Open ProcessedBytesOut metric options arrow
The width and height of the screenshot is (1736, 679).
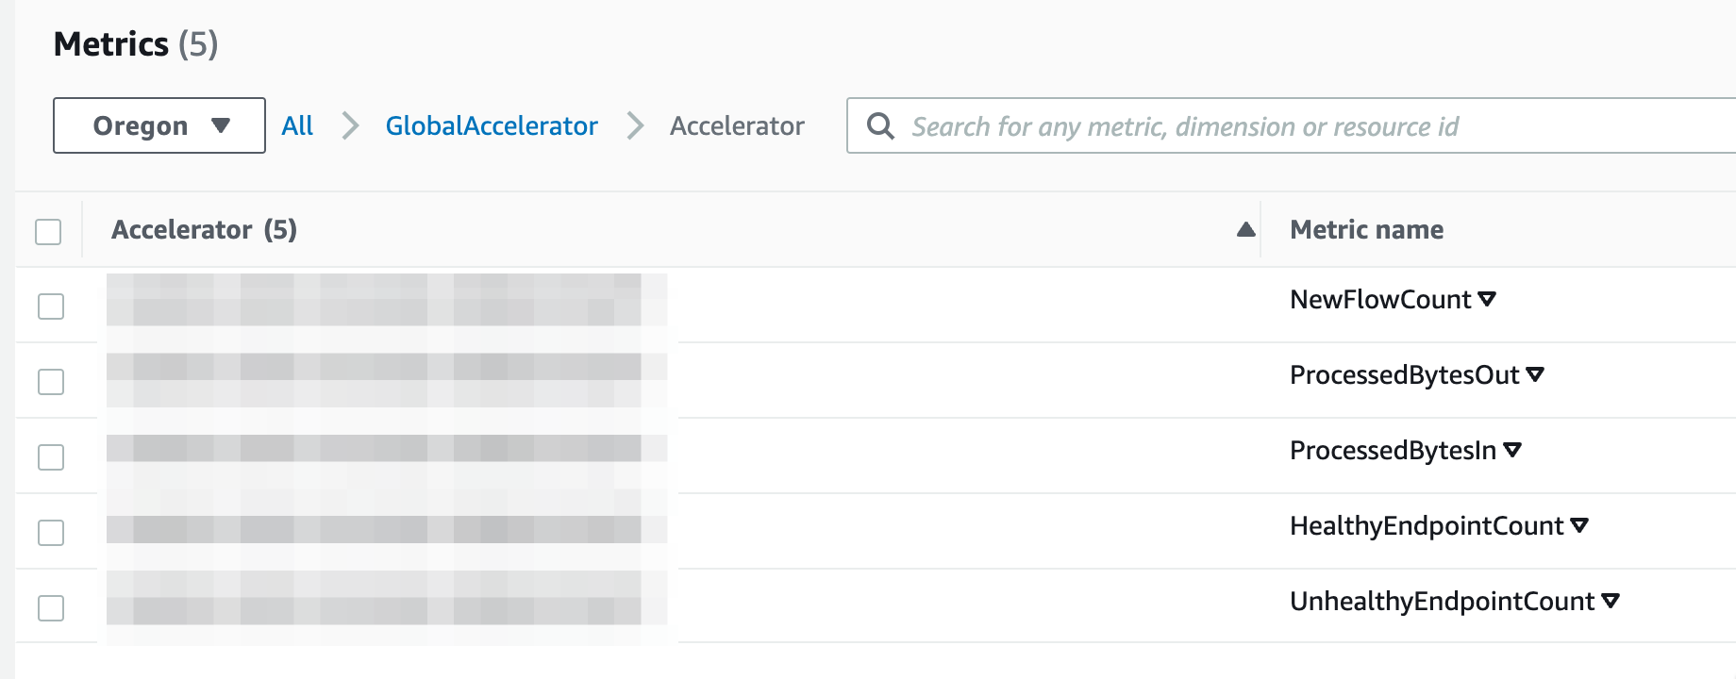point(1535,374)
